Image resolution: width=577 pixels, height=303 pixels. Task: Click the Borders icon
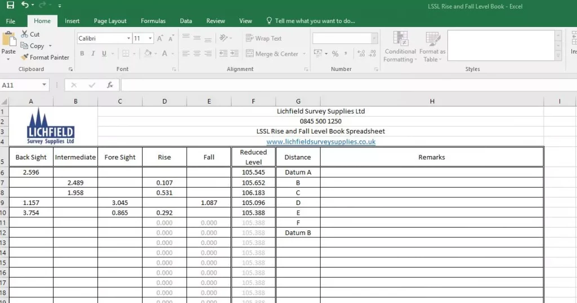point(126,54)
